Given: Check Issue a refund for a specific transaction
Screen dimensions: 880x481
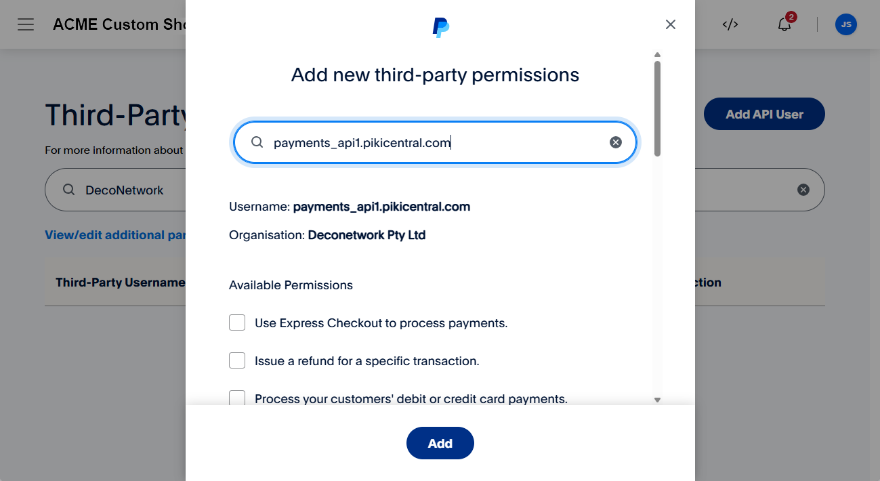Looking at the screenshot, I should click(237, 360).
